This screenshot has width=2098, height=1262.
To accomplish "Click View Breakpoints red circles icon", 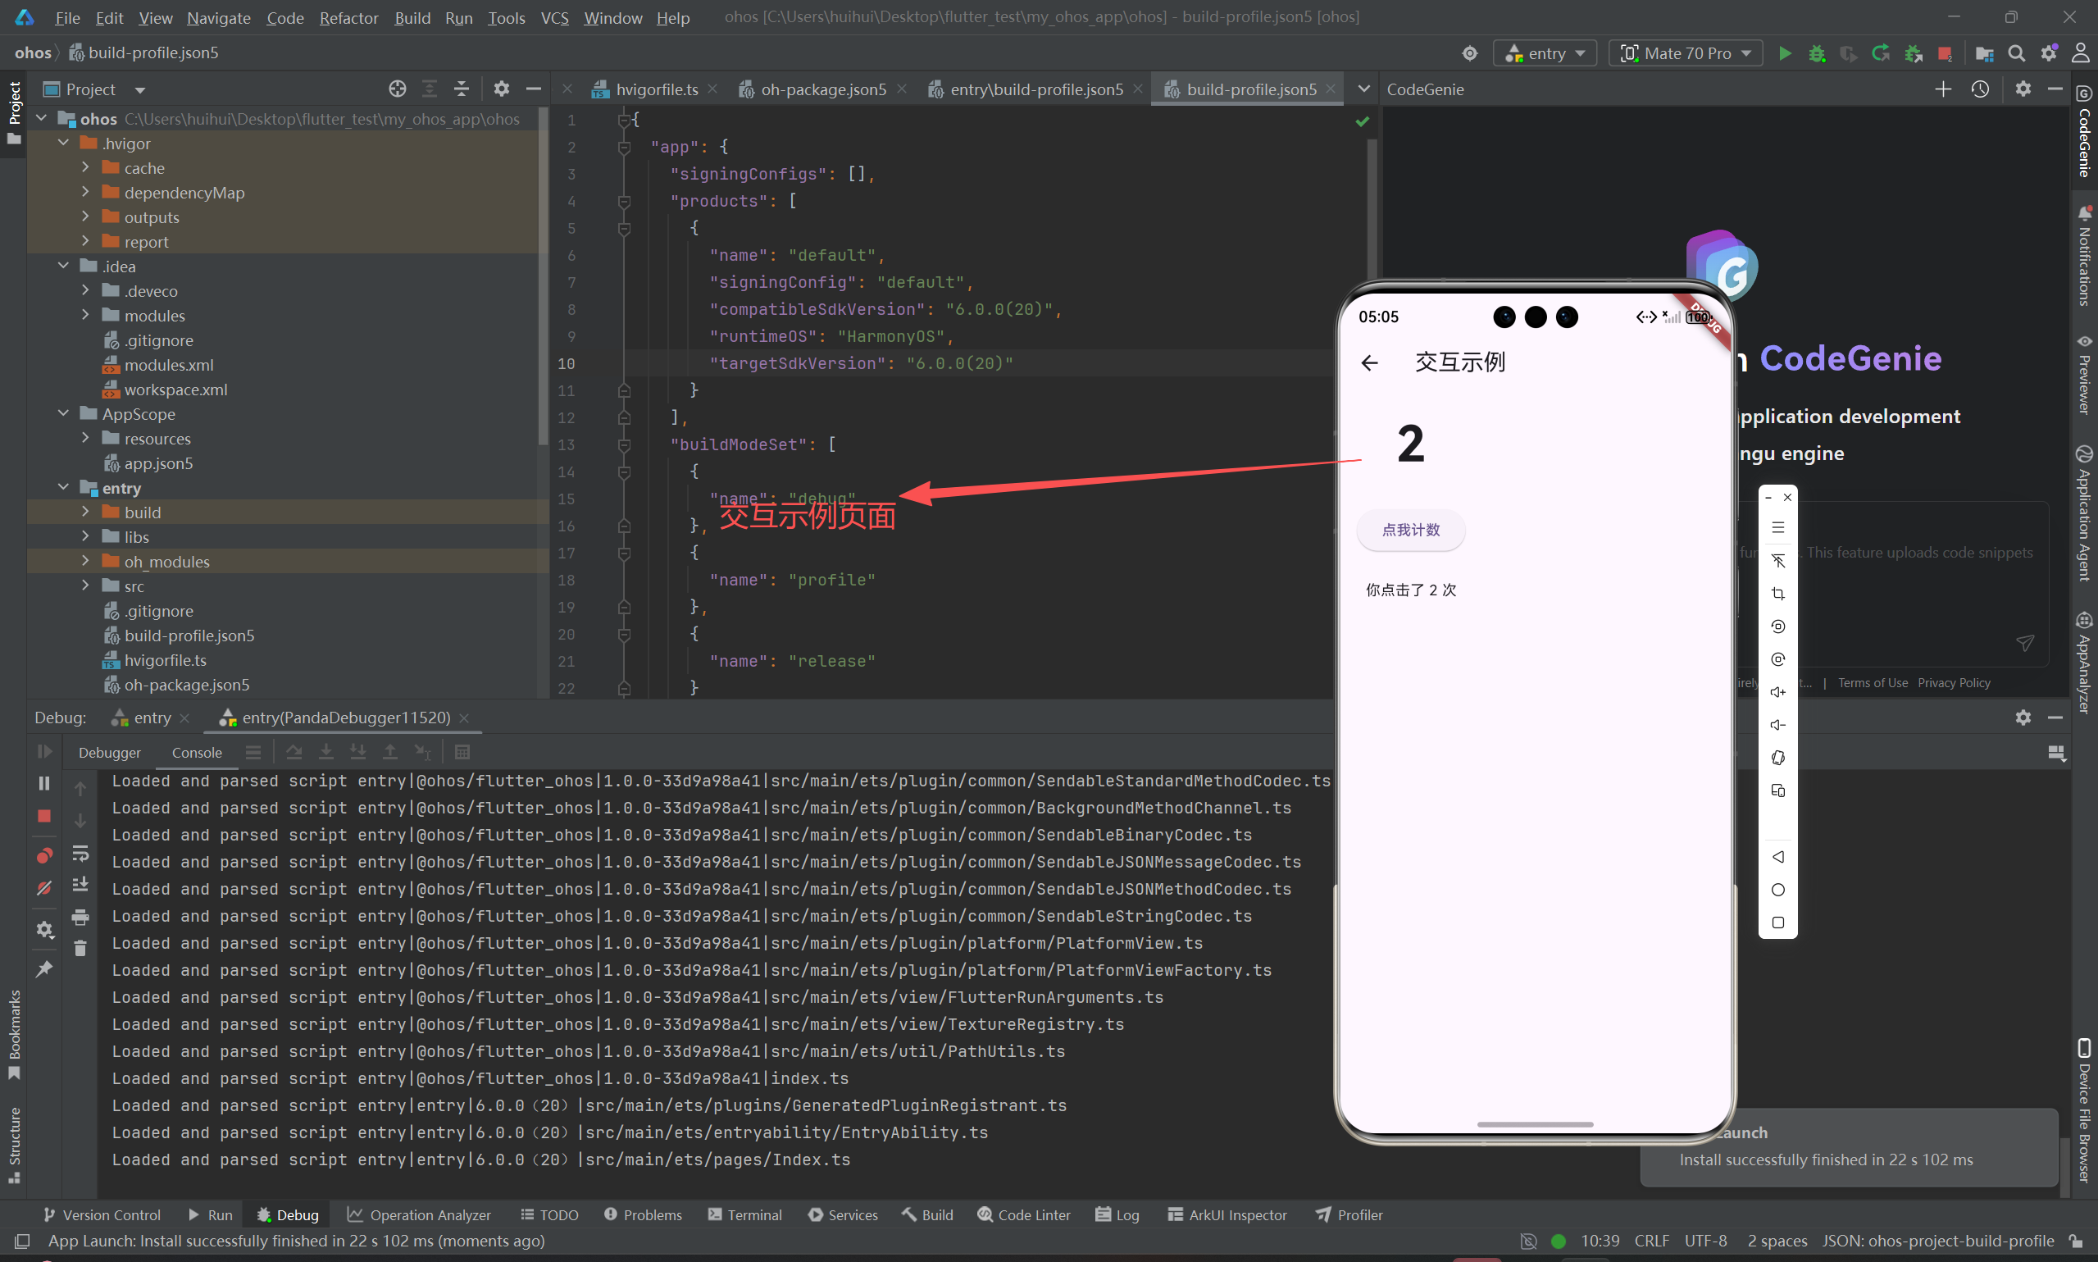I will [44, 854].
